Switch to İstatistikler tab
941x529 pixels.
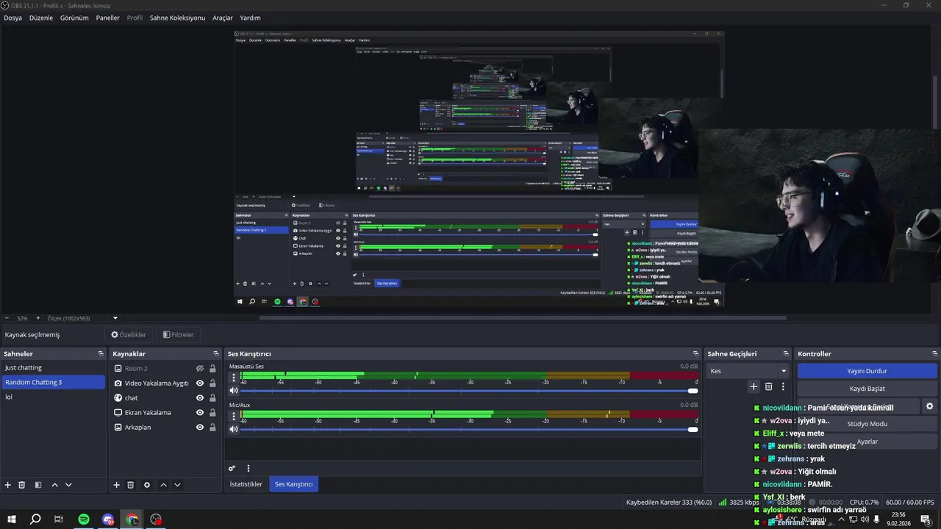pyautogui.click(x=246, y=484)
